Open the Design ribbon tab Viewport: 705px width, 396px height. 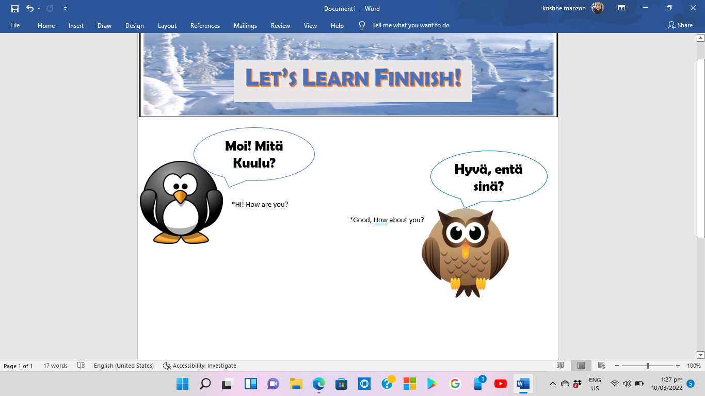pyautogui.click(x=135, y=25)
